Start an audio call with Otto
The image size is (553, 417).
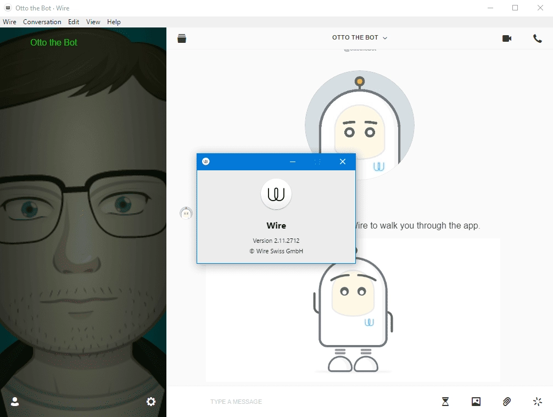pyautogui.click(x=538, y=38)
